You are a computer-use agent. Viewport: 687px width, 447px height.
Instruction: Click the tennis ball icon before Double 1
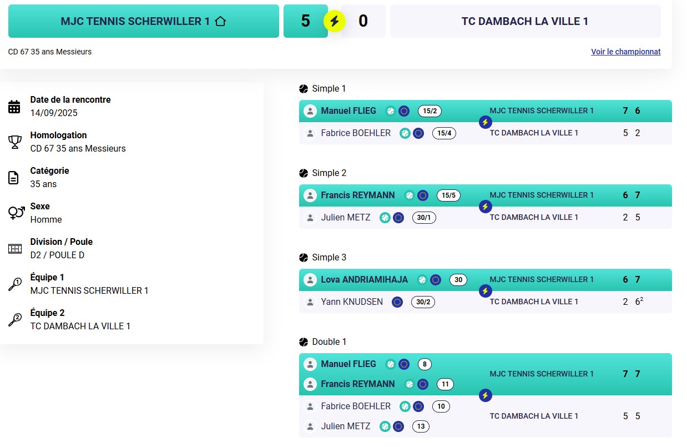coord(304,342)
